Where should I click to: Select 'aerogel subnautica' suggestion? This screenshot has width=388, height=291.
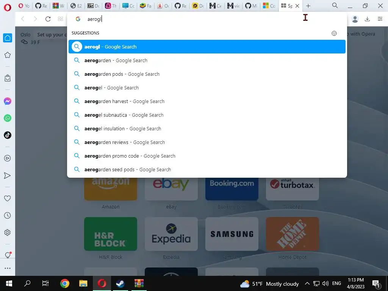click(207, 115)
